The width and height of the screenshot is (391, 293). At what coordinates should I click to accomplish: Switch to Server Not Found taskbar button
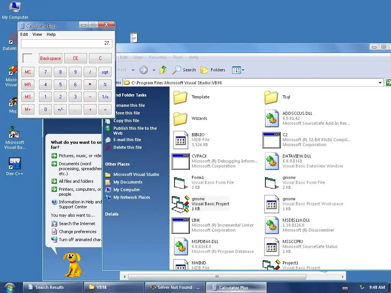175,287
